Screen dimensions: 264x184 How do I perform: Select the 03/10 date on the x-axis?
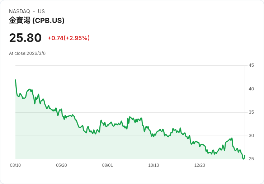[15, 165]
